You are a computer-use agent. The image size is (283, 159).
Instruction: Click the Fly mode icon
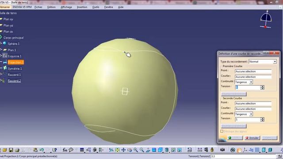[x=111, y=150]
